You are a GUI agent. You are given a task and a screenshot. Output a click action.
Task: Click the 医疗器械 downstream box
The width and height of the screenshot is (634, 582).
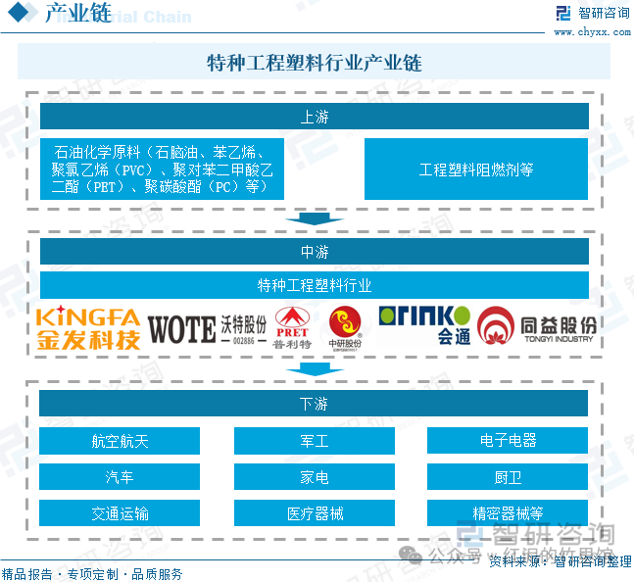point(315,512)
